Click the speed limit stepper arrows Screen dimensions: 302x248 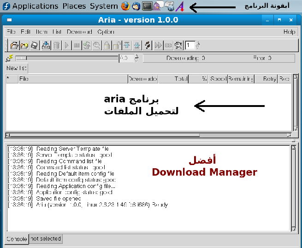tap(136, 58)
